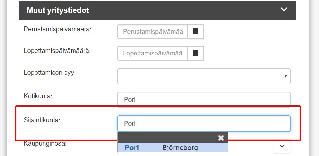Viewport: 319px width, 156px height.
Task: Expand the Kaupunginosa chevron dropdown
Action: [x=282, y=146]
